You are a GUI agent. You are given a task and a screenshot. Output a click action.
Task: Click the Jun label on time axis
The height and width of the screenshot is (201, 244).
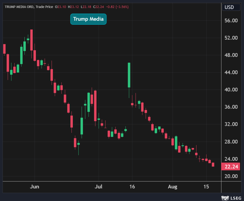tap(35, 187)
